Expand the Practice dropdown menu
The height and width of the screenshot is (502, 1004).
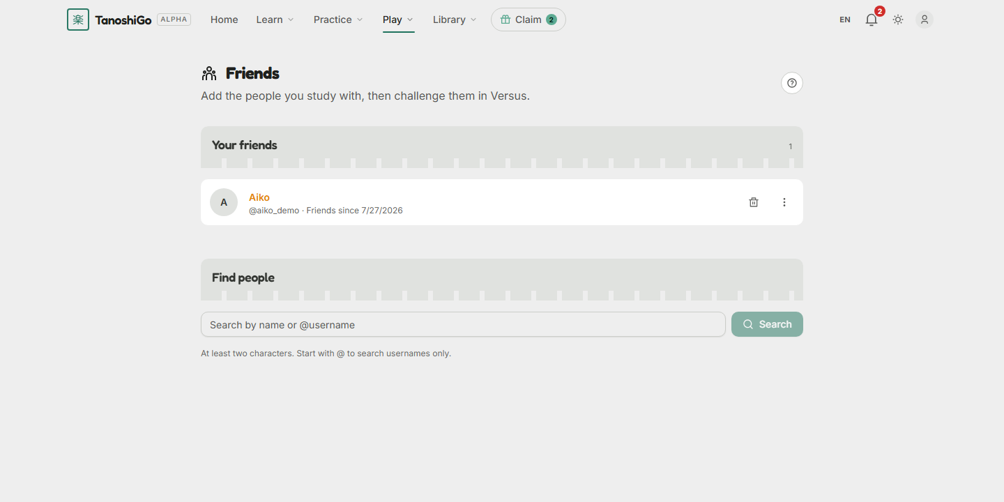[x=338, y=20]
